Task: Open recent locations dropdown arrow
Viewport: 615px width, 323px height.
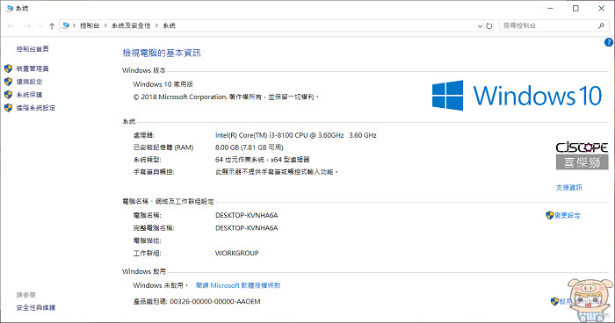Action: (40, 26)
